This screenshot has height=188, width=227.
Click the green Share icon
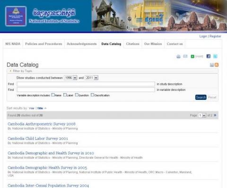pos(192,56)
